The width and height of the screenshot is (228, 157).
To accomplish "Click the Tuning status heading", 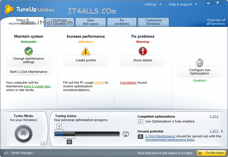I will click(66, 116).
